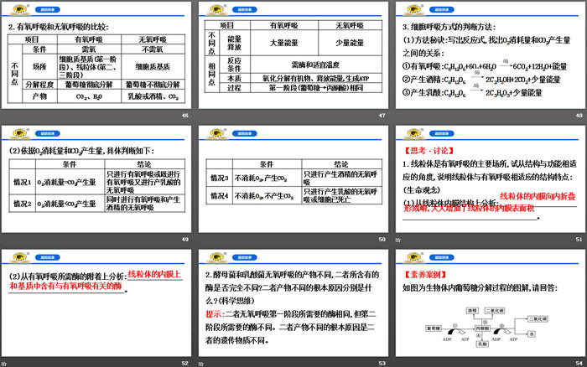Click the blue pill button on slide 53

tap(245, 257)
